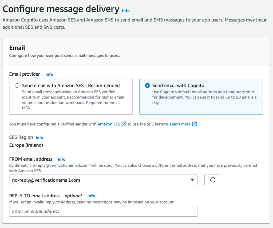Viewport: 273px width, 228px height.
Task: Show Info for REPLY-TO email address
Action: pos(91,196)
